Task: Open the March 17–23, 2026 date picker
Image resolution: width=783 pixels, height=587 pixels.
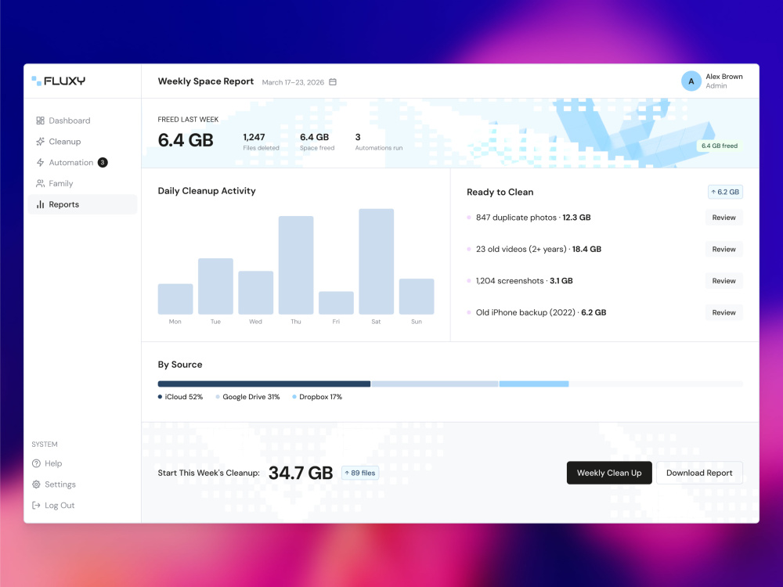Action: pos(299,82)
